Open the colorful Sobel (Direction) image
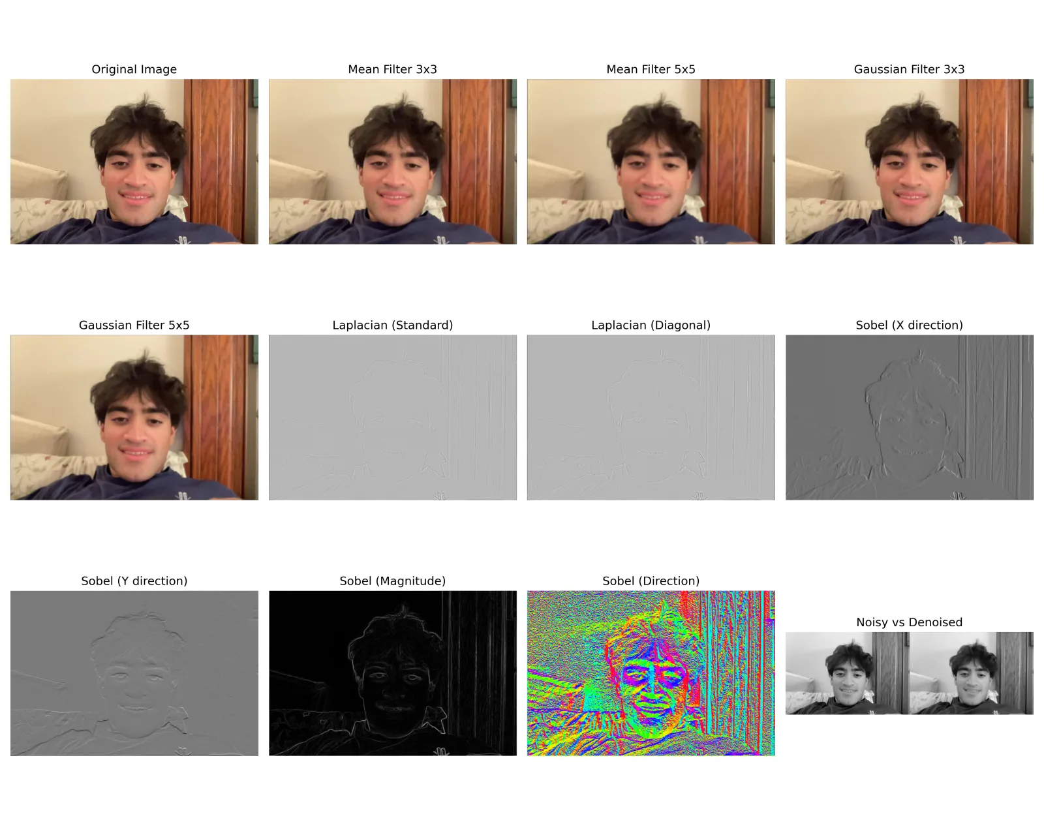 pos(651,673)
